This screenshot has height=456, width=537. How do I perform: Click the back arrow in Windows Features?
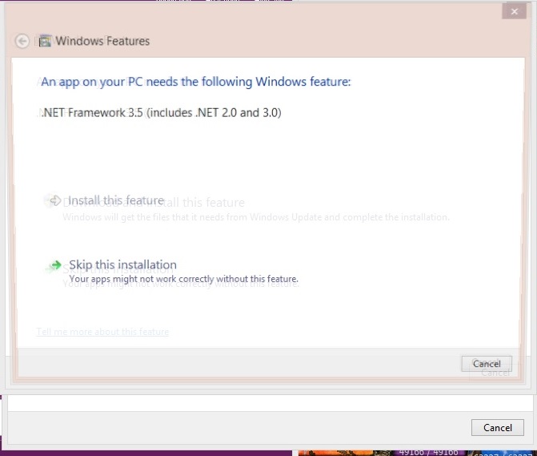(22, 42)
